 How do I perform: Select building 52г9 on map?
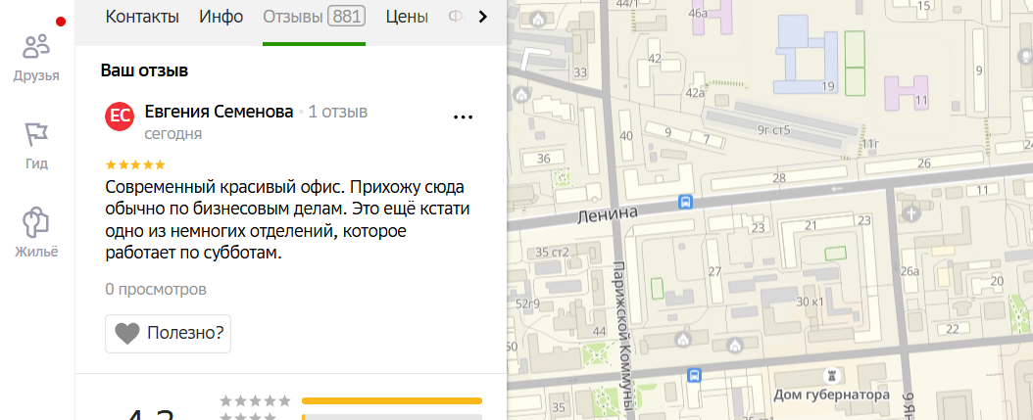[x=527, y=303]
